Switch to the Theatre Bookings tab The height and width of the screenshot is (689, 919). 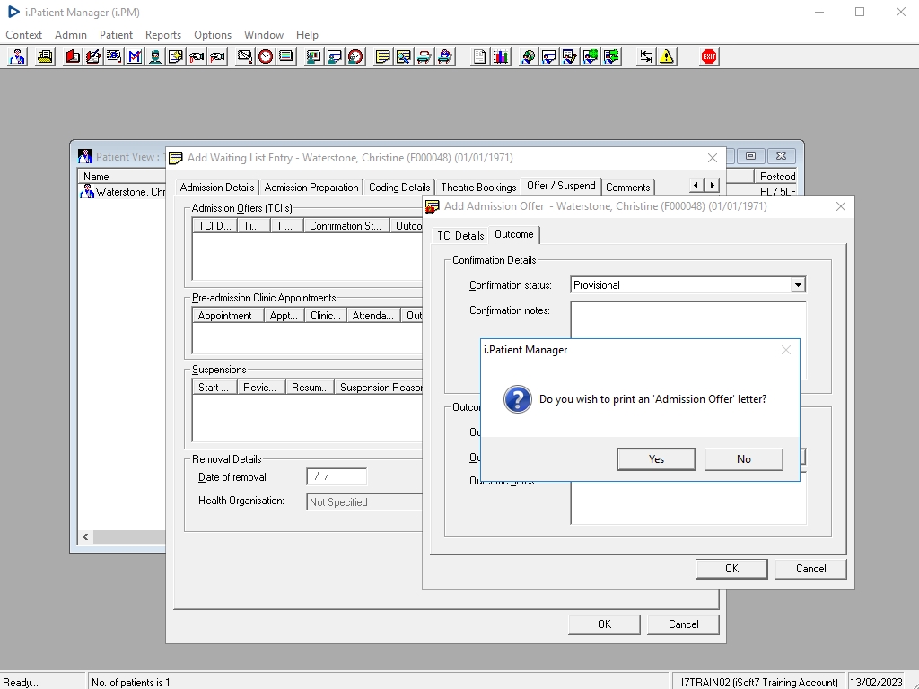(478, 188)
